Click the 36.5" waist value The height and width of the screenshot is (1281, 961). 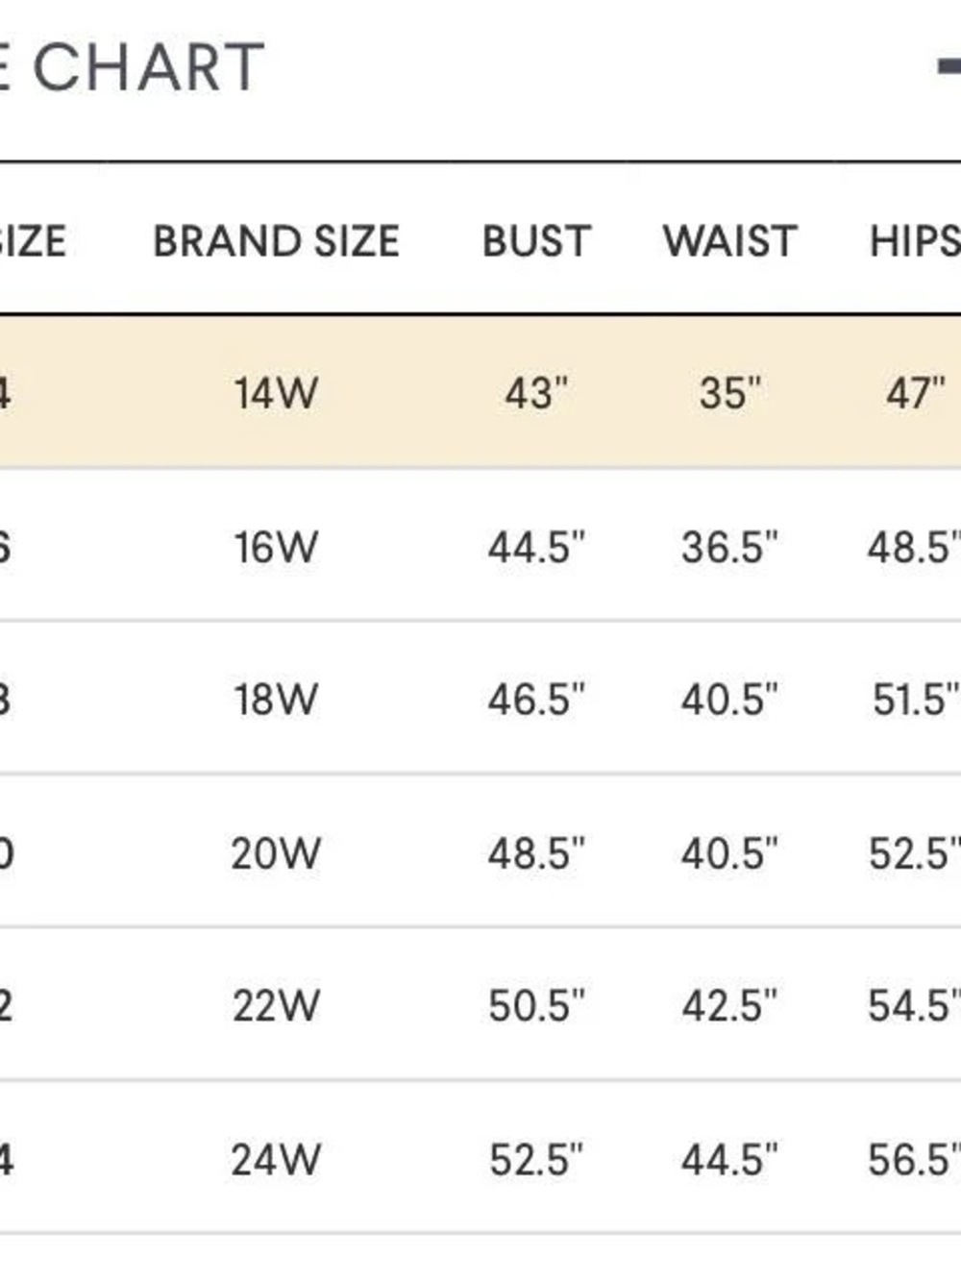click(x=730, y=547)
